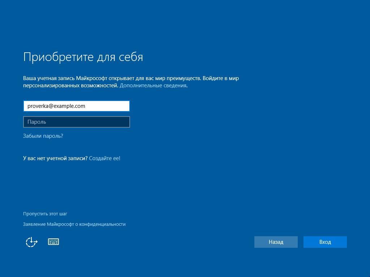The width and height of the screenshot is (370, 277).
Task: Open Заявление Майкрософт о конфиденциальности
Action: [x=74, y=224]
